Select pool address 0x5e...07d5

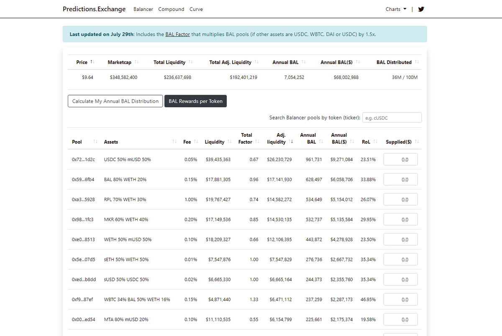click(84, 260)
